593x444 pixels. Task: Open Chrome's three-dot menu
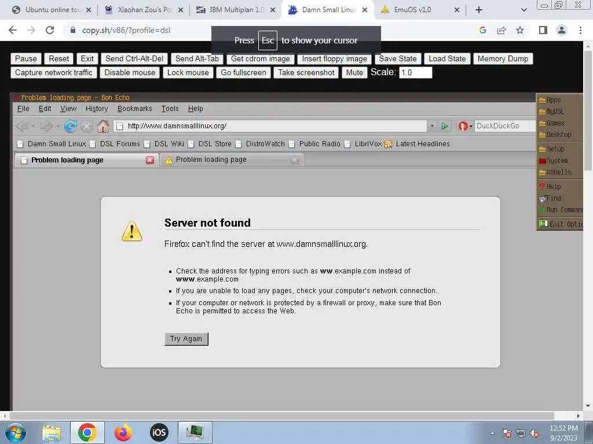580,30
